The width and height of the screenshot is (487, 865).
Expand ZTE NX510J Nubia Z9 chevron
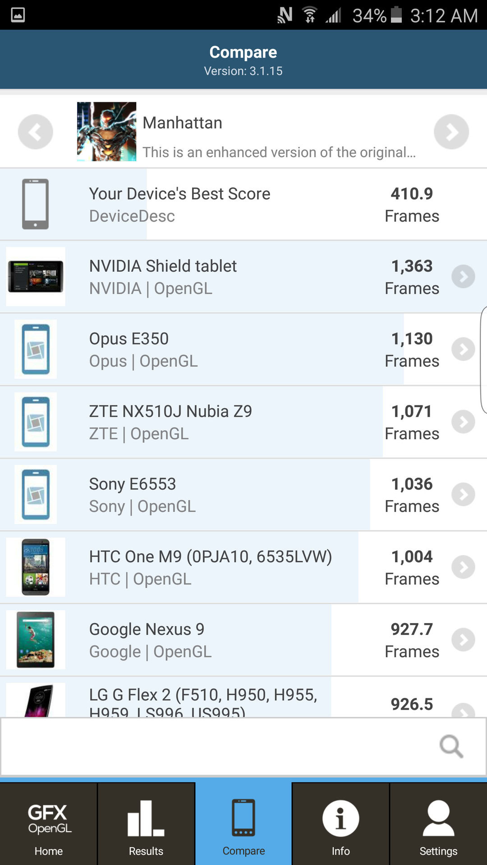coord(464,422)
